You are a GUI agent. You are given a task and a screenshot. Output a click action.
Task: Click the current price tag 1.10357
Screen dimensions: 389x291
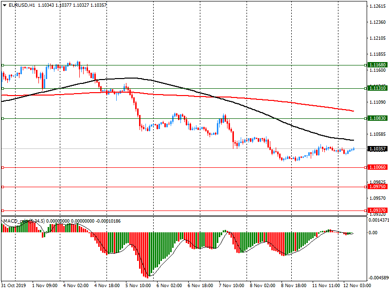click(x=377, y=149)
